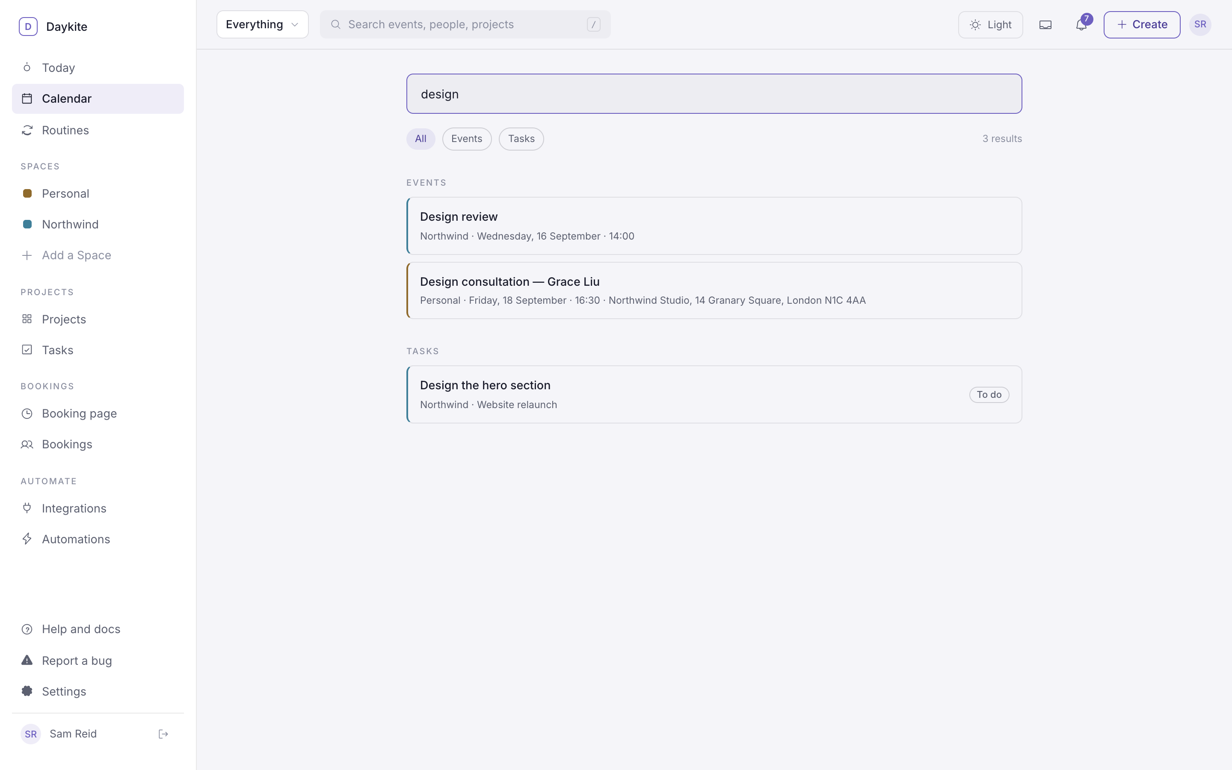Image resolution: width=1232 pixels, height=770 pixels.
Task: Open the inbox tray icon in top bar
Action: click(1045, 24)
